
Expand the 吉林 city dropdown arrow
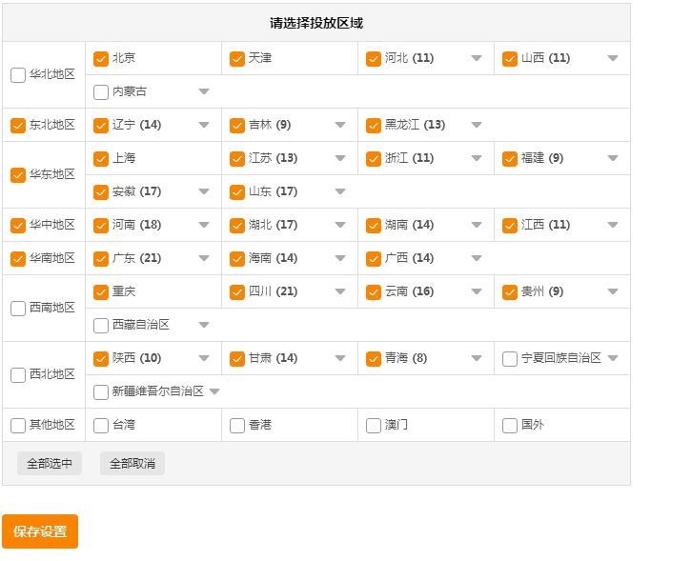[340, 125]
